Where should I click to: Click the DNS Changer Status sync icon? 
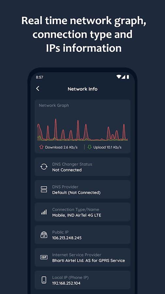(x=44, y=167)
